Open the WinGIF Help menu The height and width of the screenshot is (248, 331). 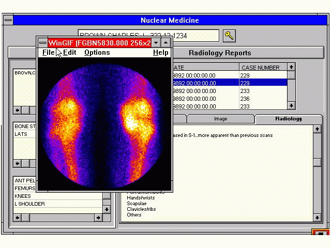pos(161,52)
